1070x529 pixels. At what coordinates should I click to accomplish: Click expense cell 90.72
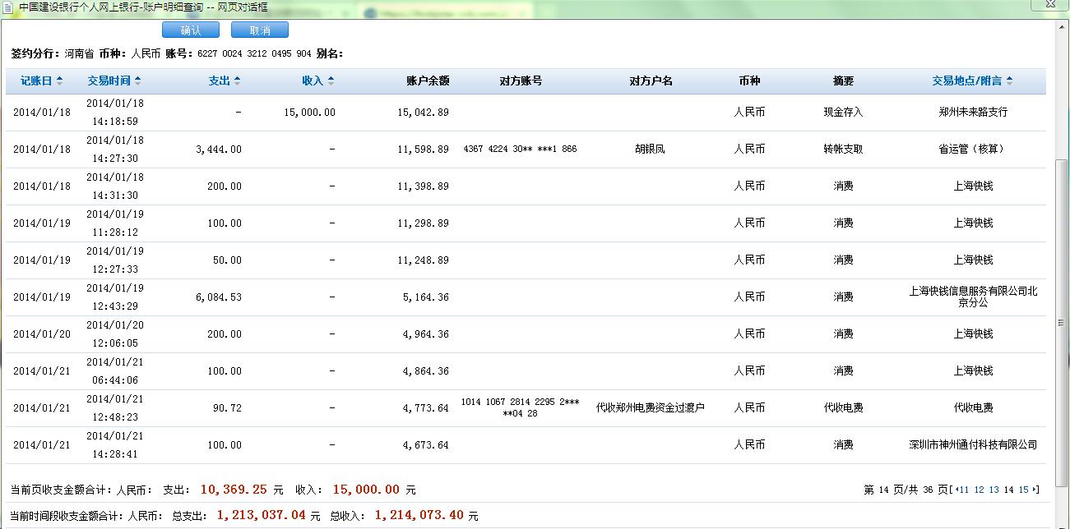pyautogui.click(x=226, y=408)
